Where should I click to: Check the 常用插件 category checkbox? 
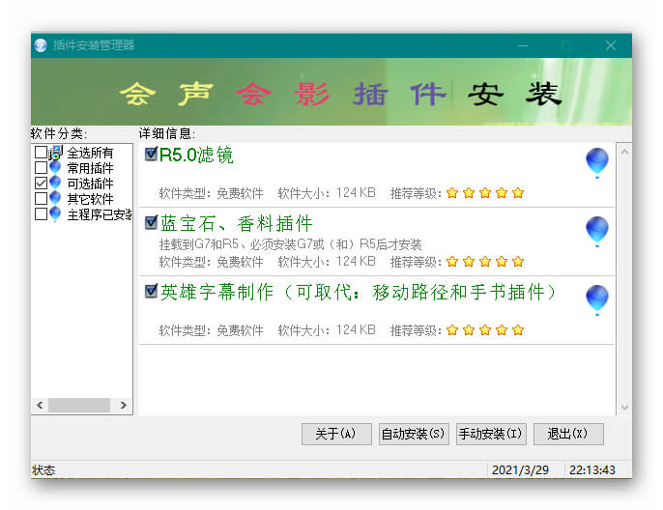[x=41, y=168]
